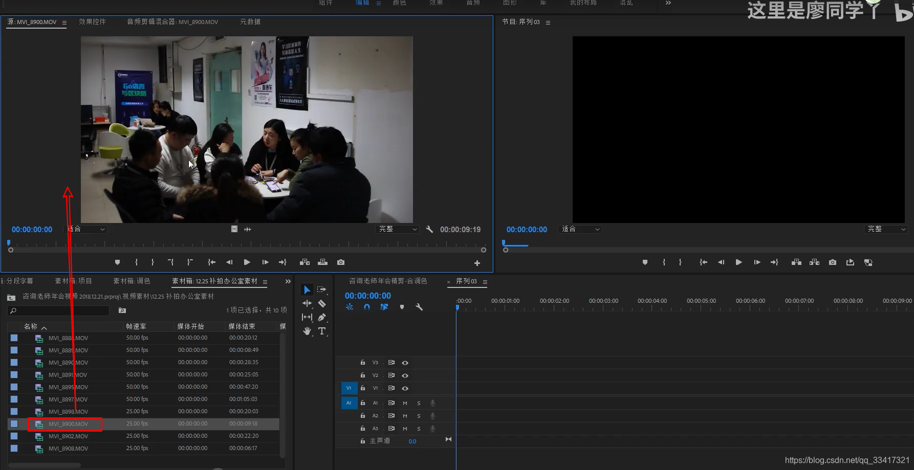Click the project bin search field
Viewport: 914px width, 470px height.
(58, 310)
